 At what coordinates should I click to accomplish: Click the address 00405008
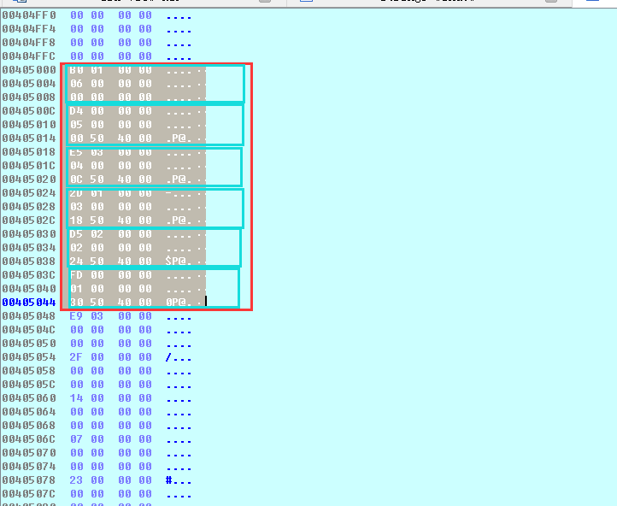click(x=29, y=97)
